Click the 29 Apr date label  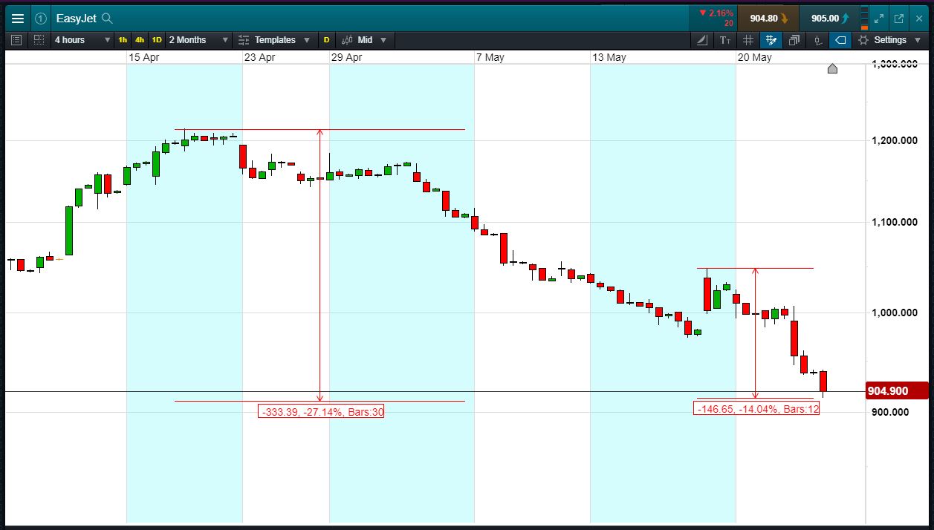(x=346, y=57)
